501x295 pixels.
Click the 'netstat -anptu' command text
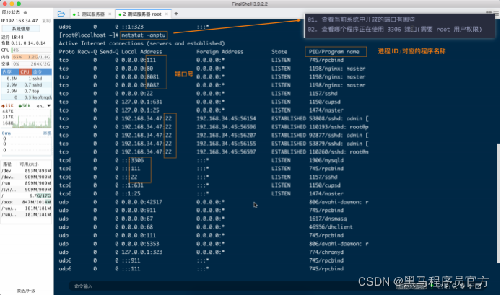144,35
